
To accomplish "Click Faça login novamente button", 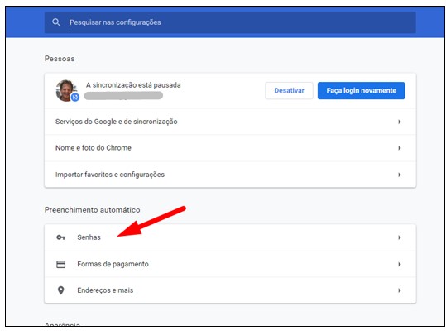I will click(361, 91).
